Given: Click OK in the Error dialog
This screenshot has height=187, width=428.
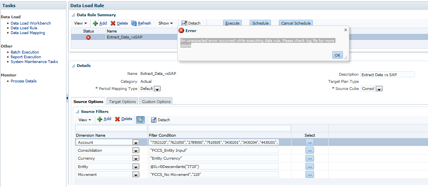Looking at the screenshot, I should tap(337, 55).
